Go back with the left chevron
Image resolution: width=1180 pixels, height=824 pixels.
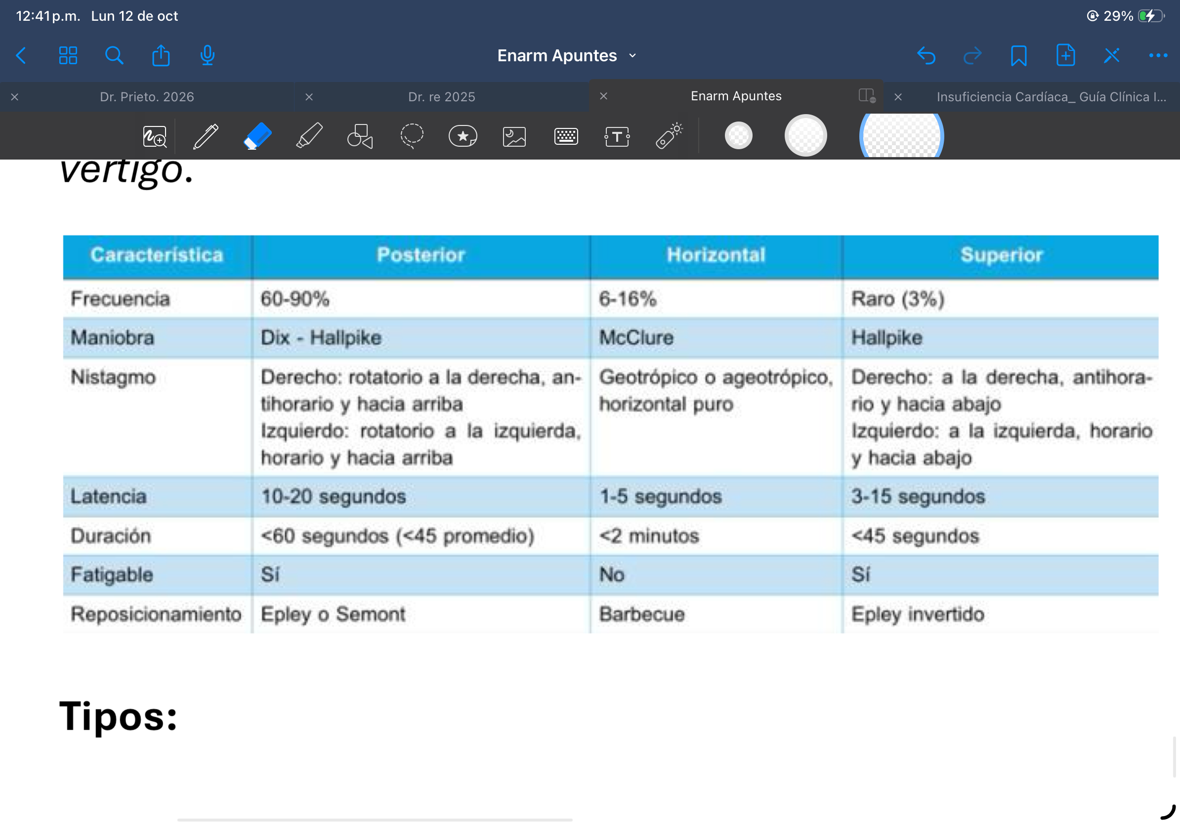pyautogui.click(x=21, y=55)
